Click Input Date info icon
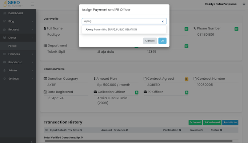 tap(65, 130)
